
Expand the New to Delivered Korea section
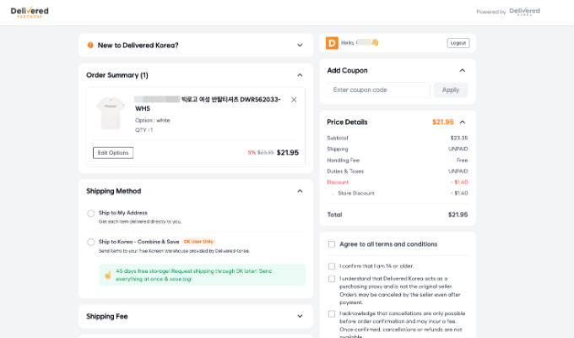point(300,45)
